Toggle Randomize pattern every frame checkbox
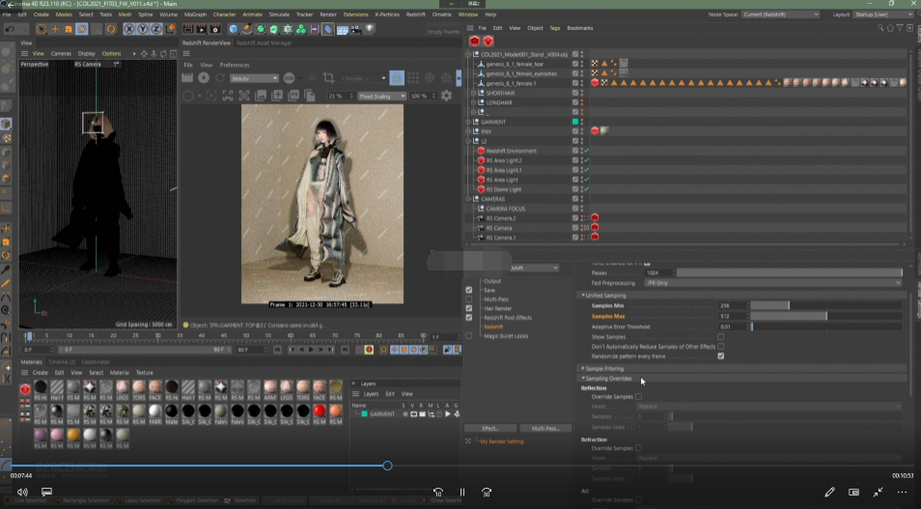The width and height of the screenshot is (921, 509). tap(721, 355)
